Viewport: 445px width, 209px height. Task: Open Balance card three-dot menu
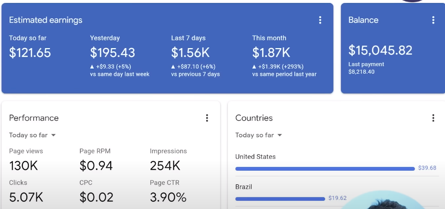click(433, 20)
